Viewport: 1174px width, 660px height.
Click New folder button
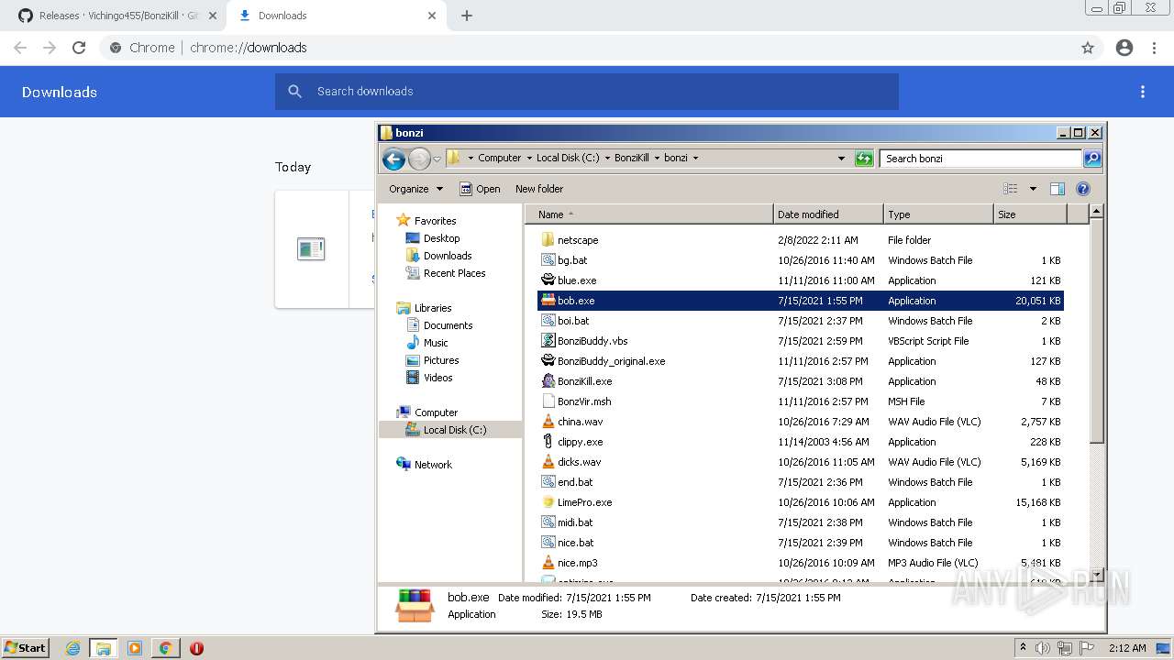point(539,189)
